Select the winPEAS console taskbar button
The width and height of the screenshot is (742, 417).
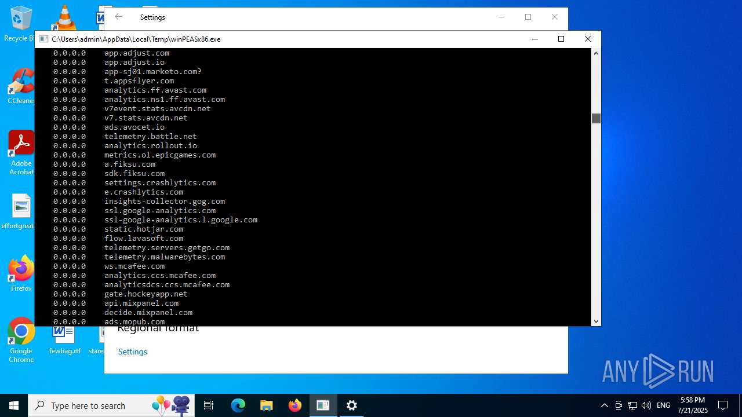pyautogui.click(x=323, y=405)
